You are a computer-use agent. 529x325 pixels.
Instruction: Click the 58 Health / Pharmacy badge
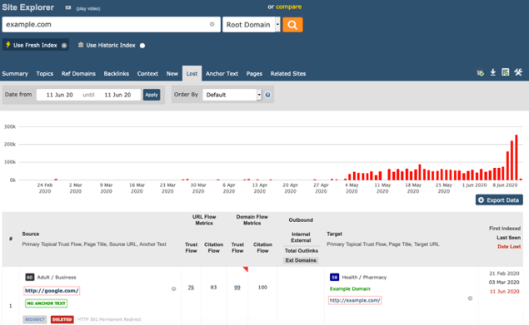tap(334, 277)
